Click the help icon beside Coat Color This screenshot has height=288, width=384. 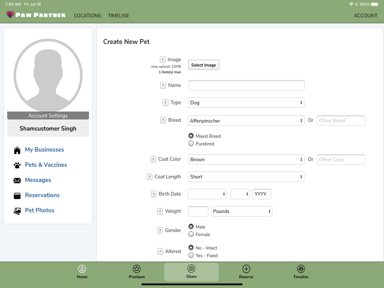(x=153, y=159)
